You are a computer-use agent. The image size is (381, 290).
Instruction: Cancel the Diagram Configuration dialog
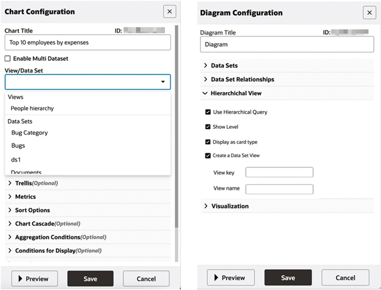(345, 277)
